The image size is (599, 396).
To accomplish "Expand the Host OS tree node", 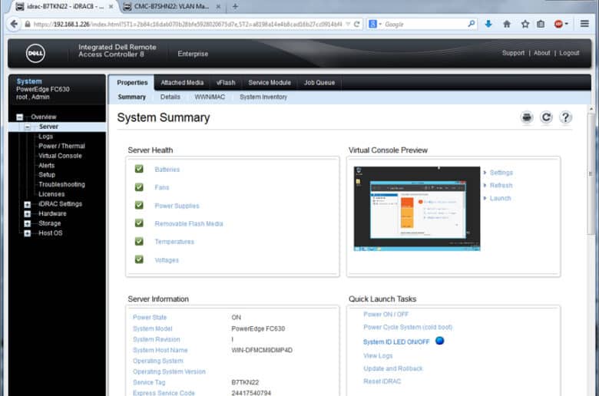I will coord(28,233).
